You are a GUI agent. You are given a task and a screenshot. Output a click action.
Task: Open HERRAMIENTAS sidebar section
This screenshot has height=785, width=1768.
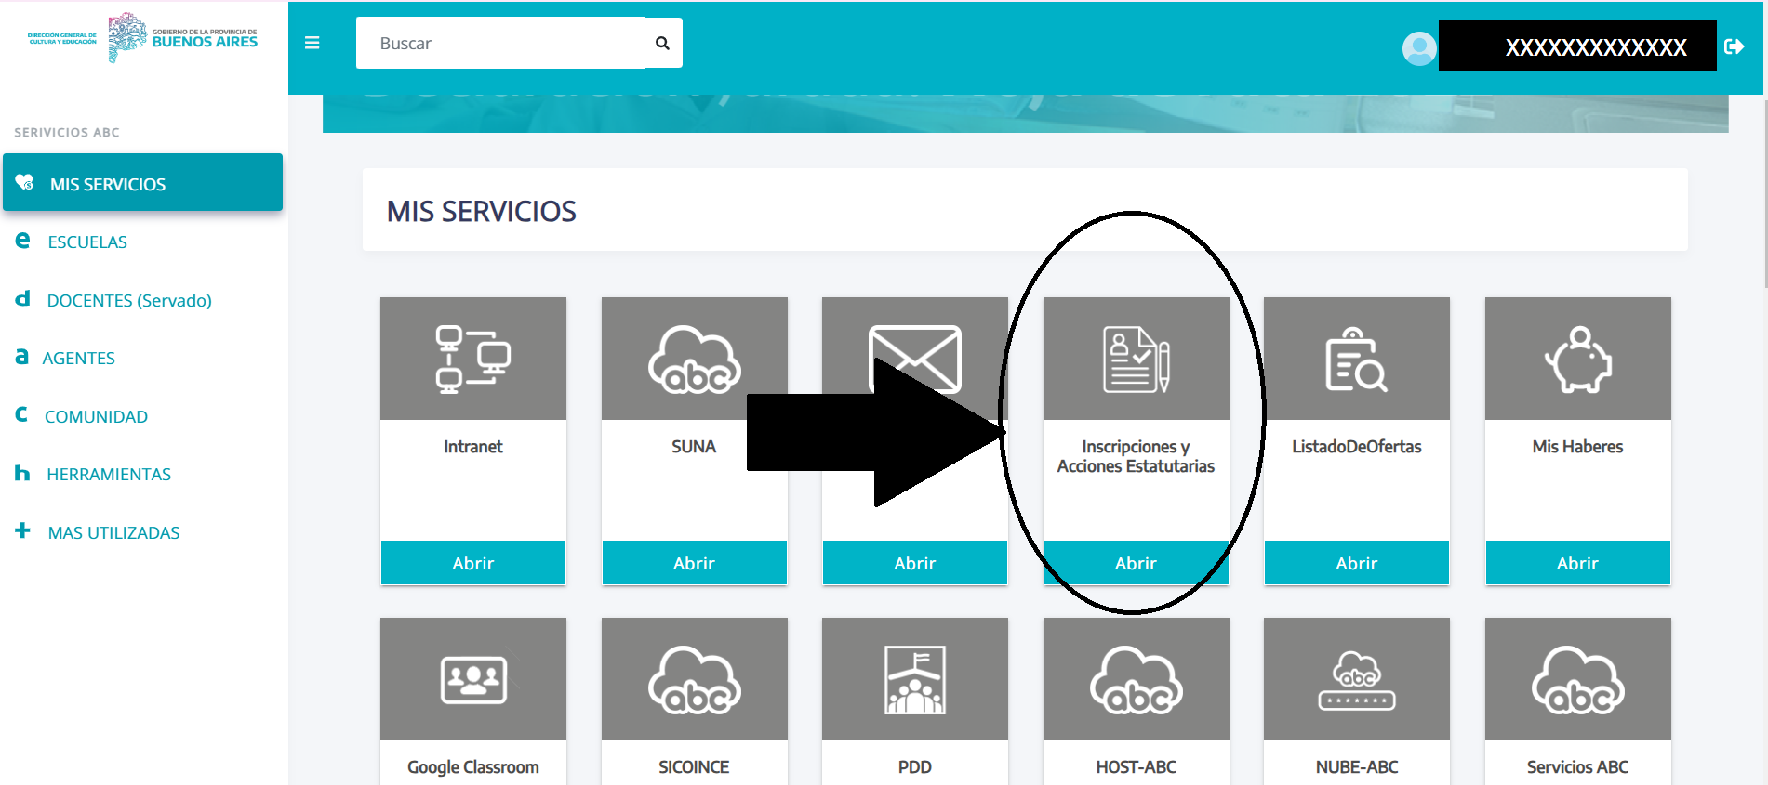point(109,474)
